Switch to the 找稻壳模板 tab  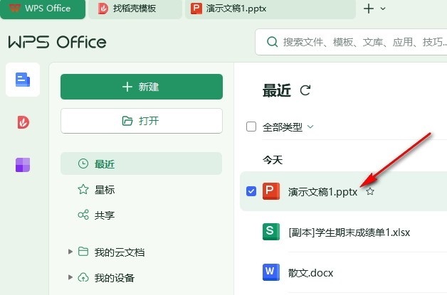click(135, 9)
